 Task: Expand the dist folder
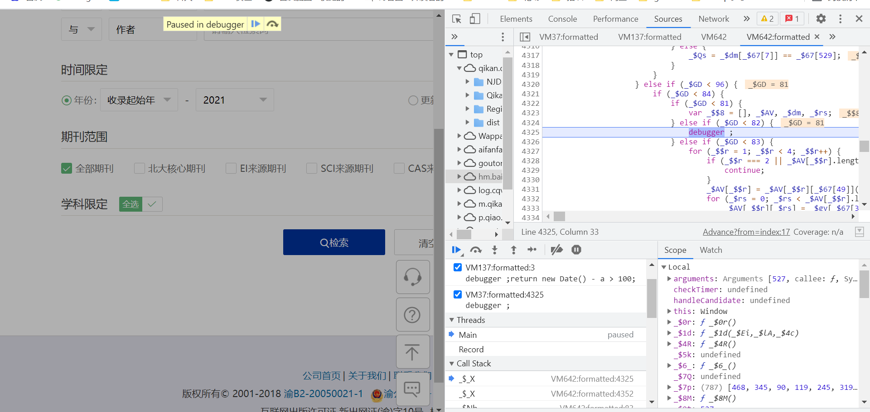point(468,123)
